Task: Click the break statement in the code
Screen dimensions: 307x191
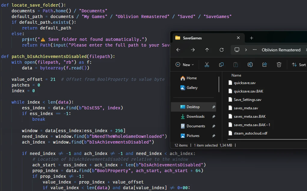Action: [x=39, y=119]
